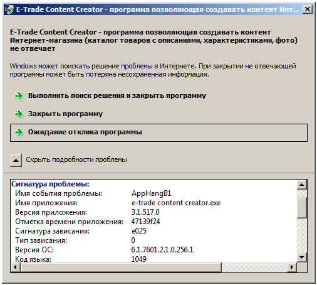Collapse problem details with the up-arrow button
Screen dimensions: 317x285
point(16,160)
